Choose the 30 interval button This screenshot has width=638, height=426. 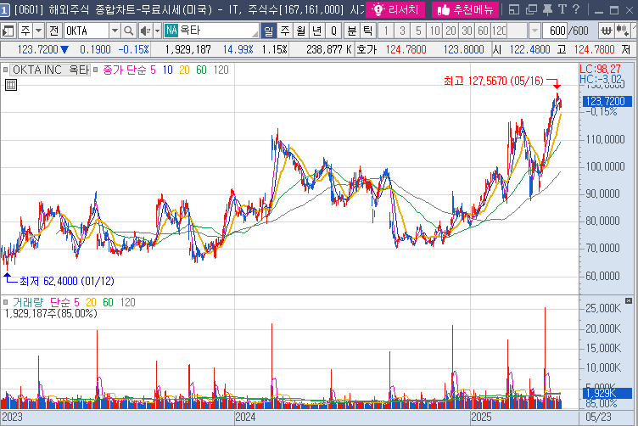pos(467,31)
